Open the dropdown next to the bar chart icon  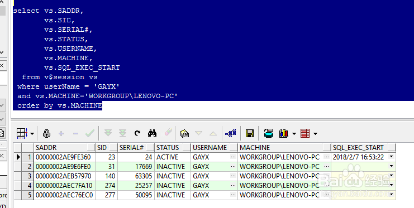coord(294,134)
